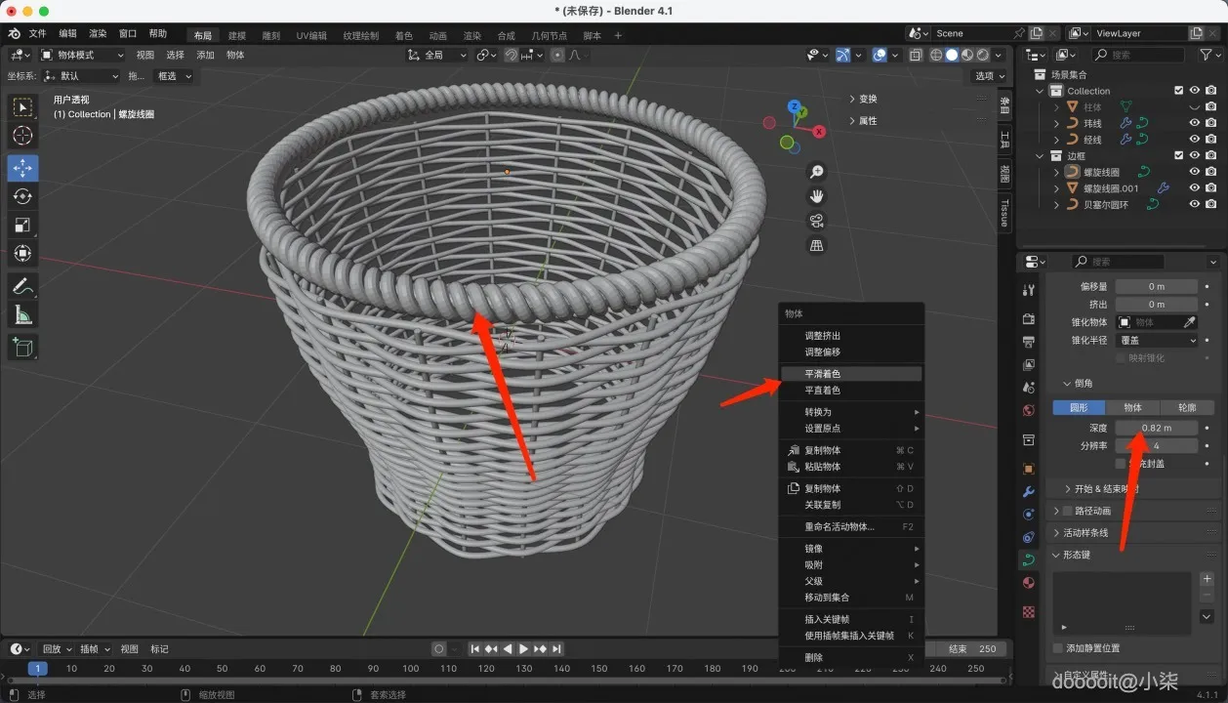Toggle camera view in the viewport

click(817, 221)
